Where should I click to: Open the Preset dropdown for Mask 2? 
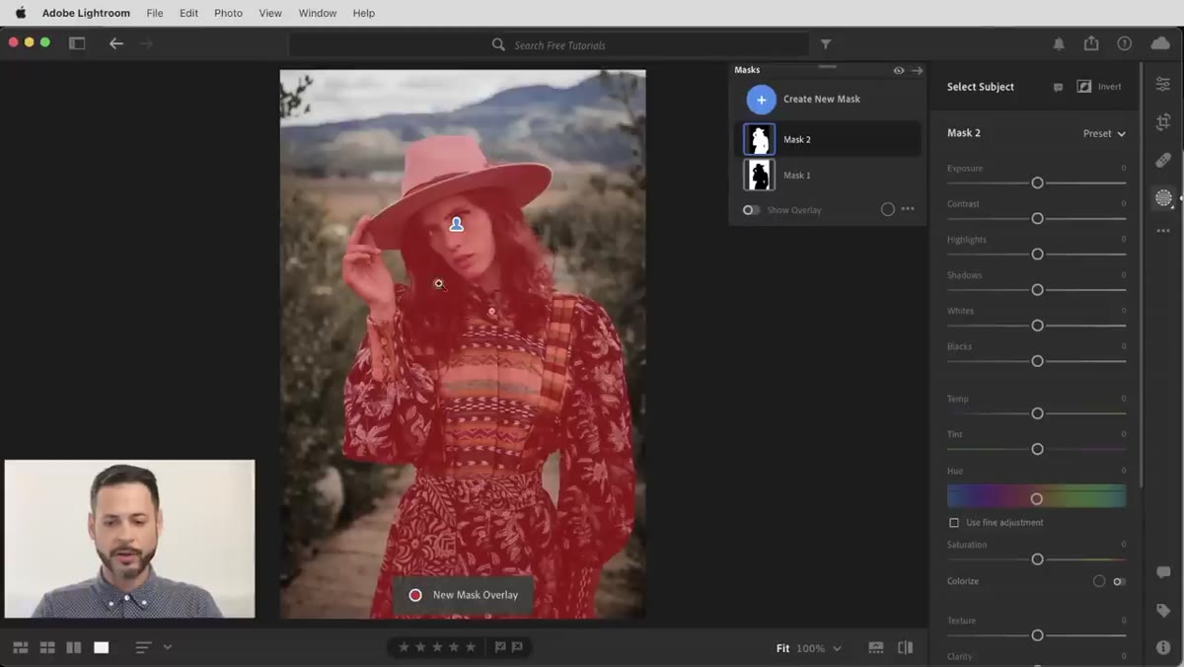coord(1104,133)
